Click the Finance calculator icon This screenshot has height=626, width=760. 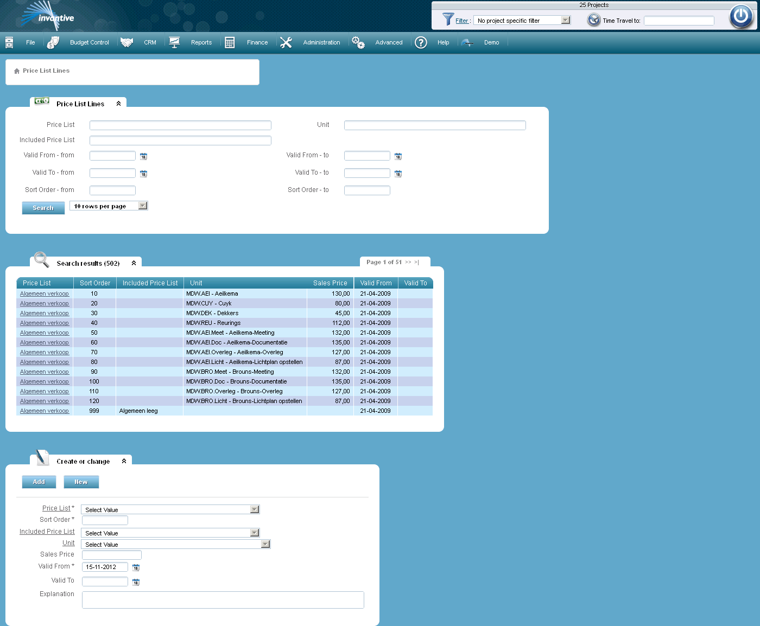tap(230, 42)
